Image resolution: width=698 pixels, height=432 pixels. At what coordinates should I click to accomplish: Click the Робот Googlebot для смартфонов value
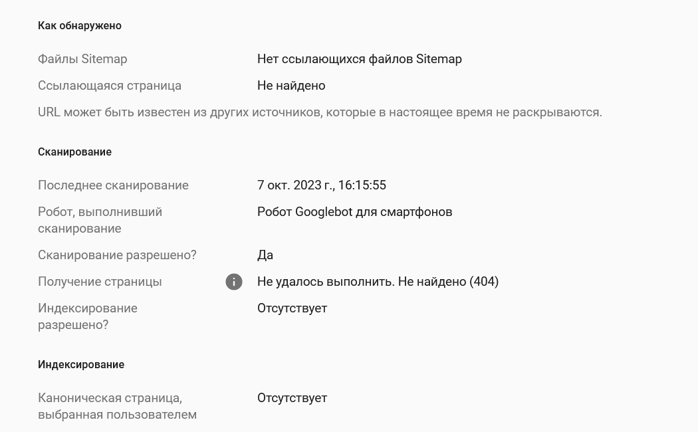[x=354, y=212]
